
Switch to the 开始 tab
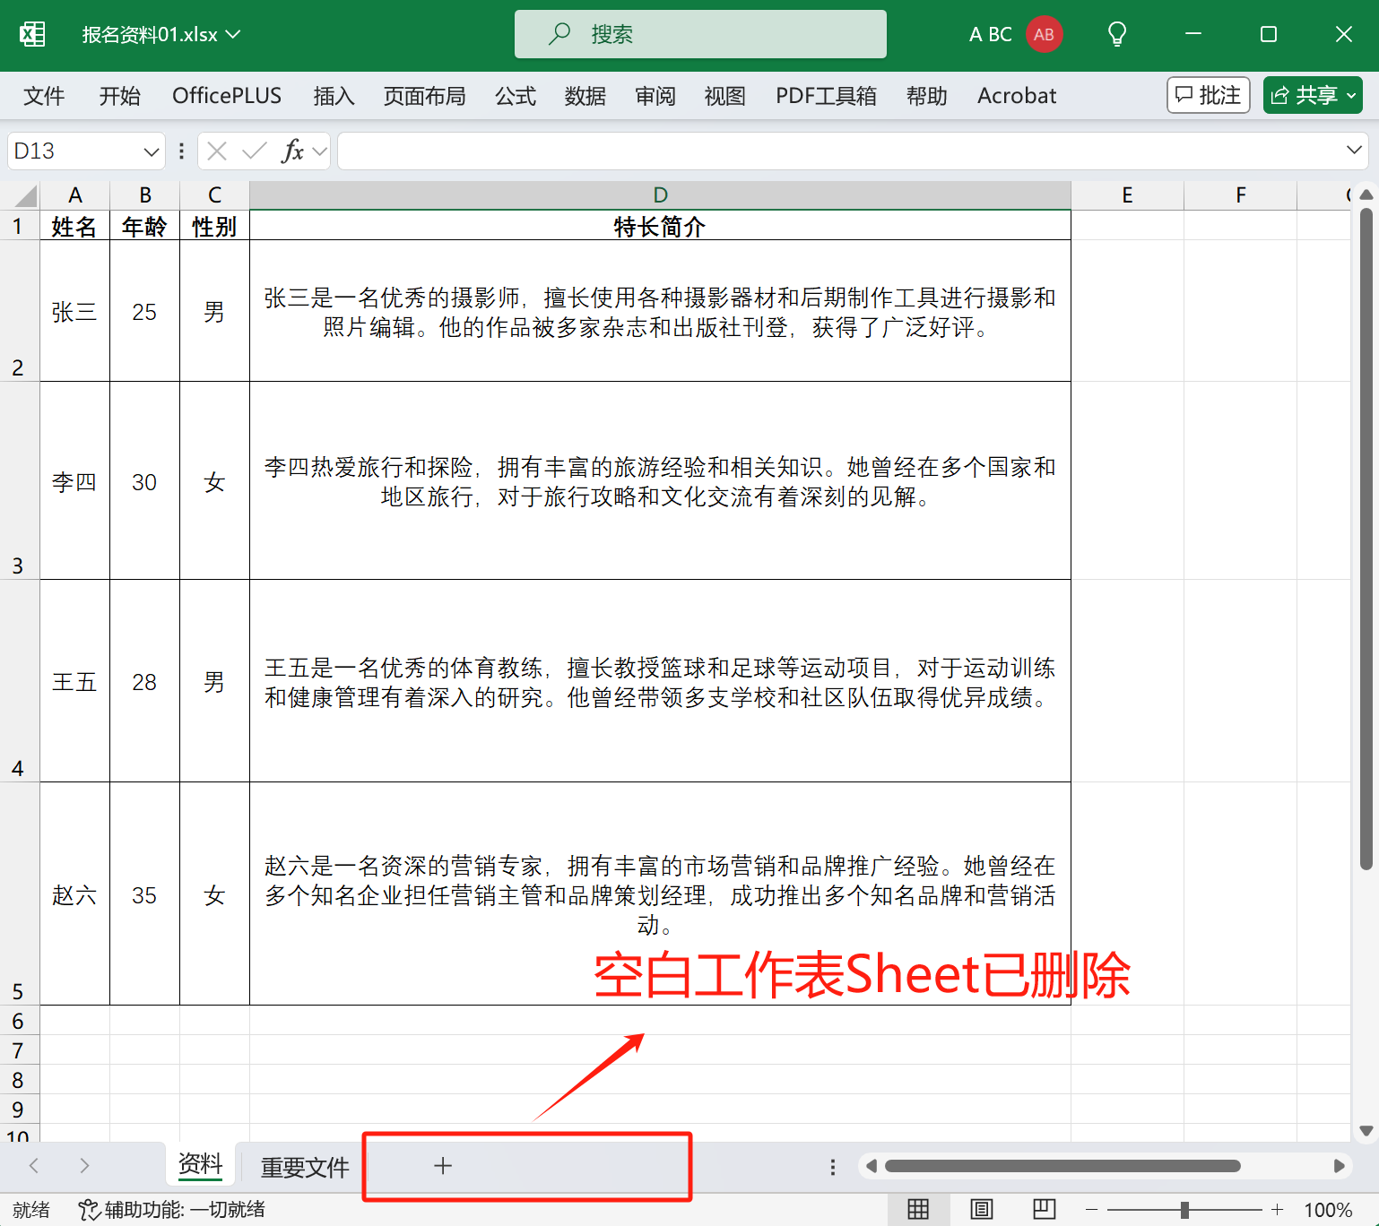(x=119, y=96)
